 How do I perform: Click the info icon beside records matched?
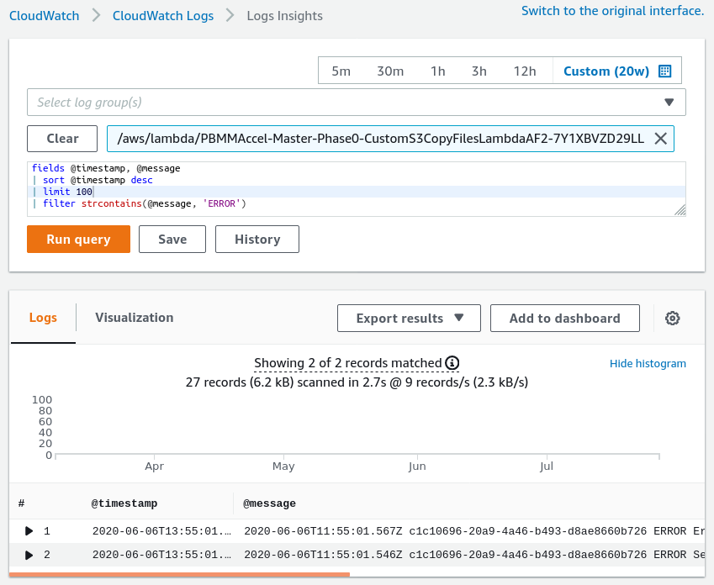[x=452, y=363]
